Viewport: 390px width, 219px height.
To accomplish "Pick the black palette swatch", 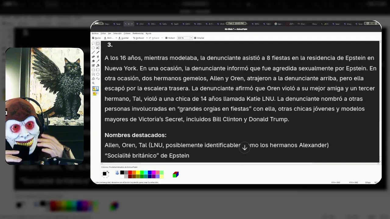I will pos(122,172).
